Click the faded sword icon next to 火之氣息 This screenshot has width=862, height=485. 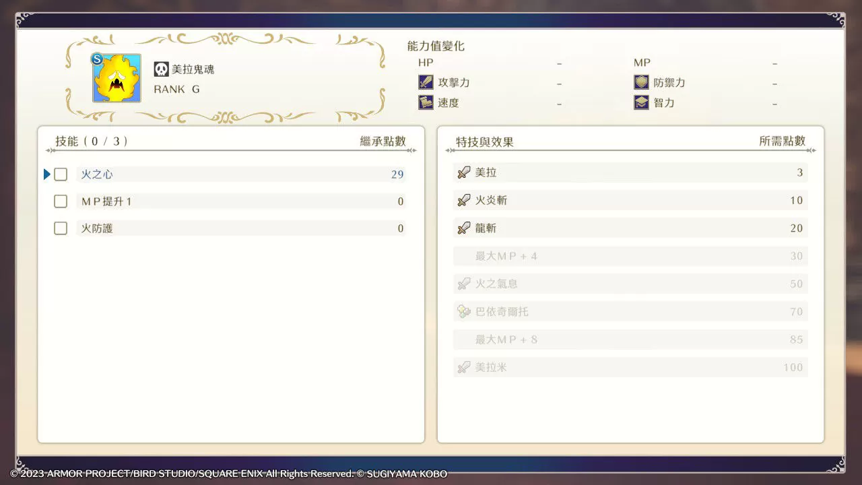pyautogui.click(x=463, y=284)
